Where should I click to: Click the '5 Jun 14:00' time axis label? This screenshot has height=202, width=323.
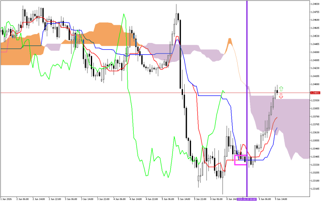coord(184,199)
